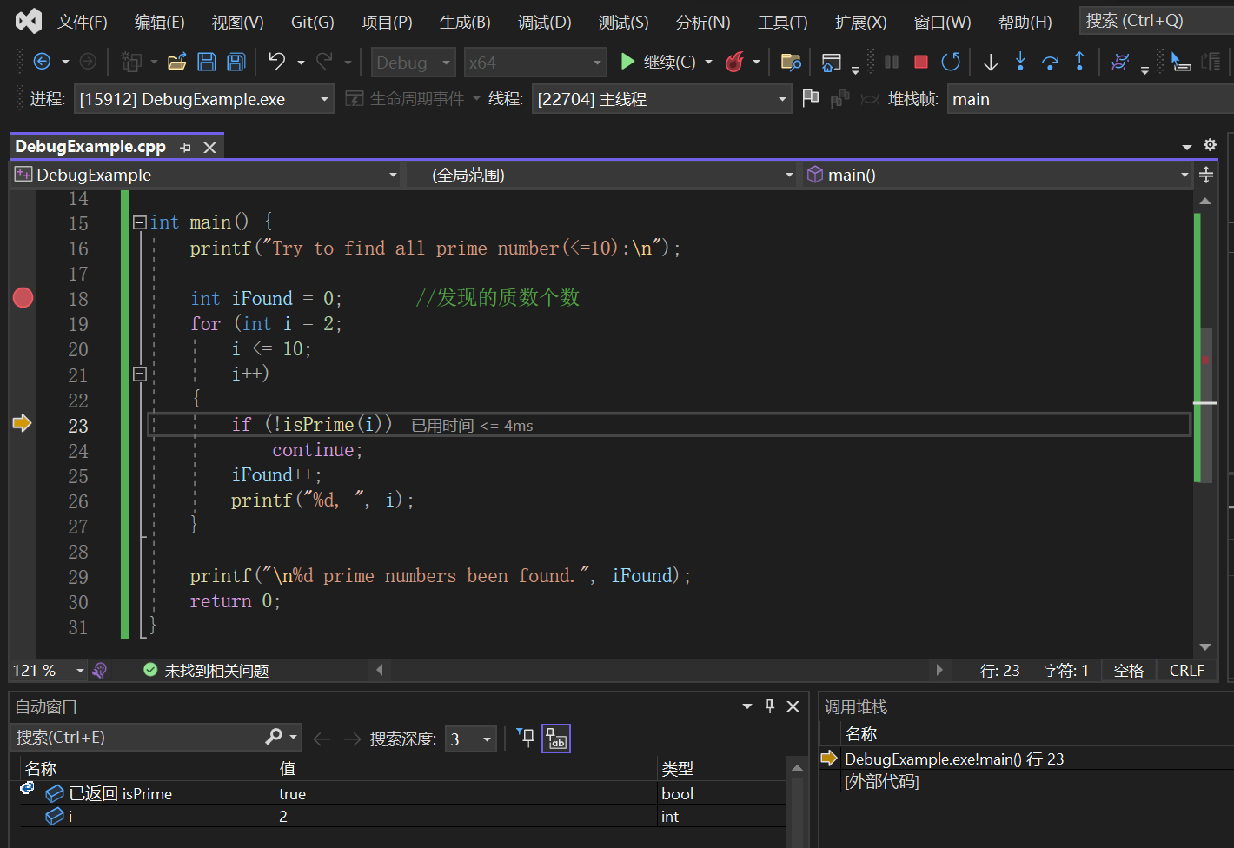Restart the debug session
Screen dimensions: 1234x848
951,62
